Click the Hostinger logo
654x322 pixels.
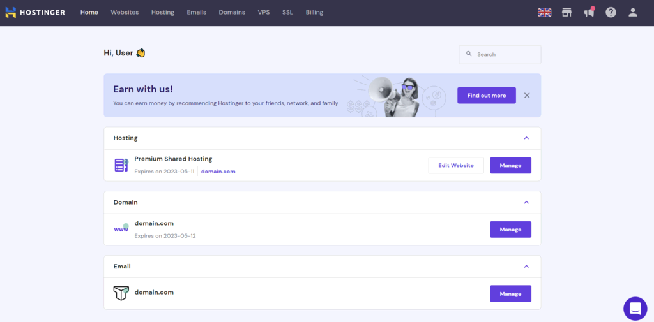click(x=35, y=13)
